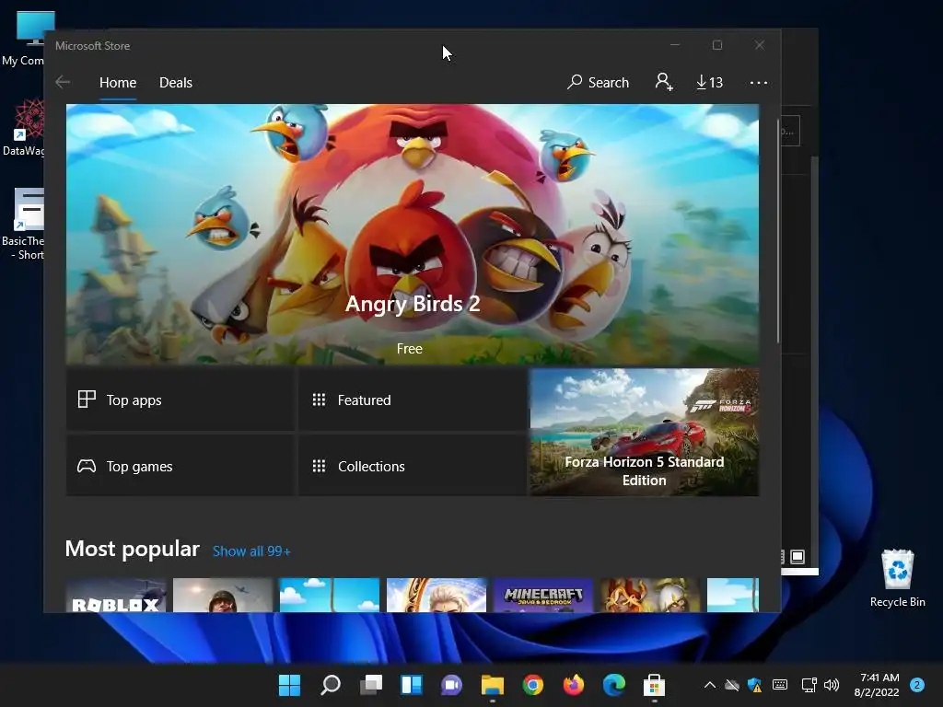Open the Minecraft tile in Most popular

pos(543,596)
